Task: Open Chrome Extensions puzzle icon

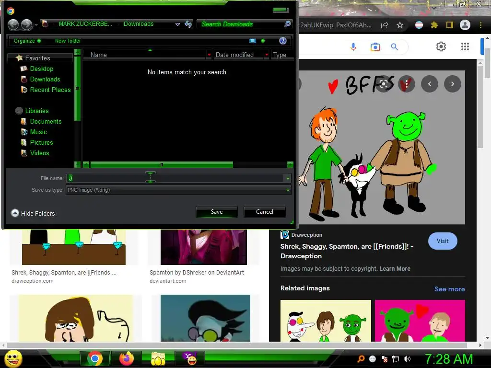Action: (x=434, y=25)
